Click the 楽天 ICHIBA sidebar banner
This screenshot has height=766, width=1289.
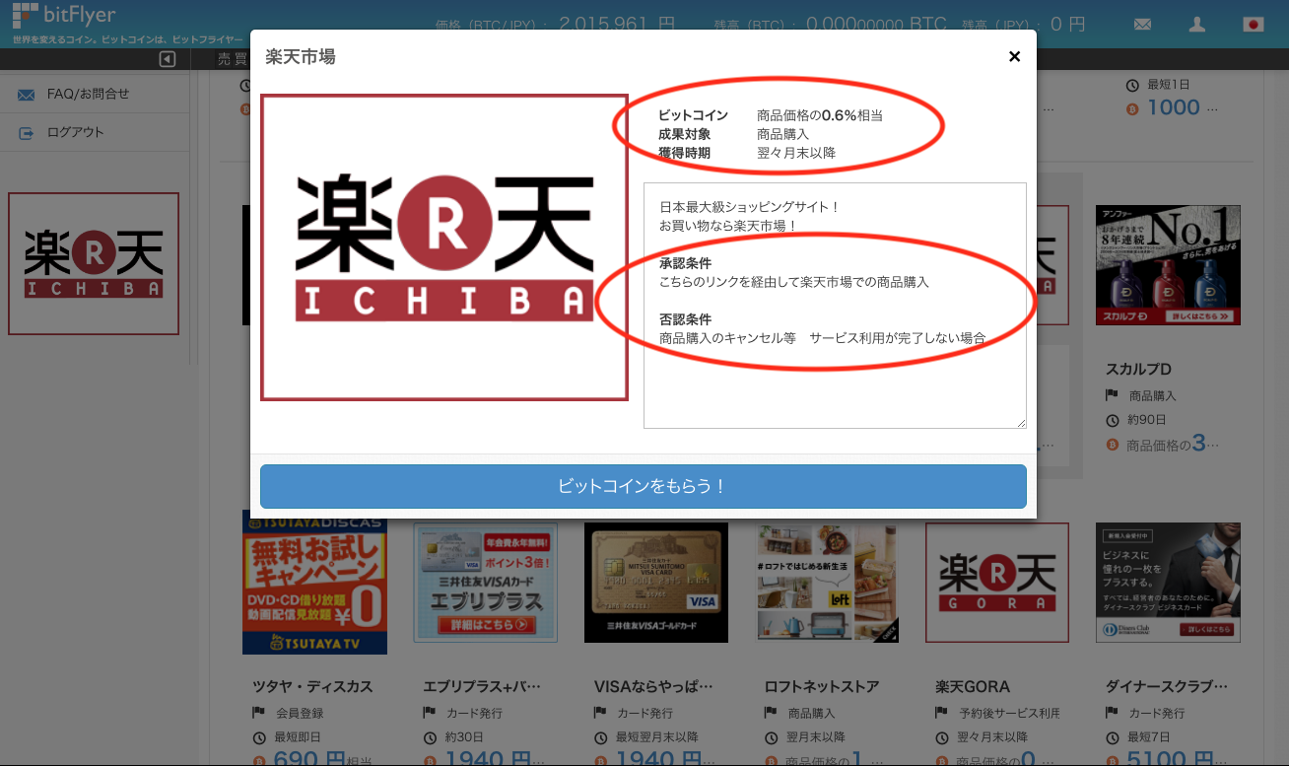pyautogui.click(x=94, y=263)
